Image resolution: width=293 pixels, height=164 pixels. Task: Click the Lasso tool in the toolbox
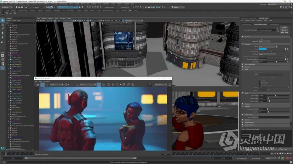[3, 24]
